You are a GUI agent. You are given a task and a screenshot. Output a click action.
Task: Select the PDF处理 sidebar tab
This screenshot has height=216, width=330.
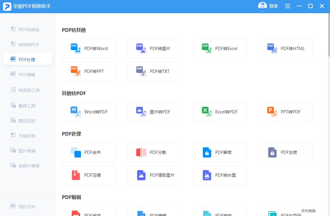[x=28, y=59]
